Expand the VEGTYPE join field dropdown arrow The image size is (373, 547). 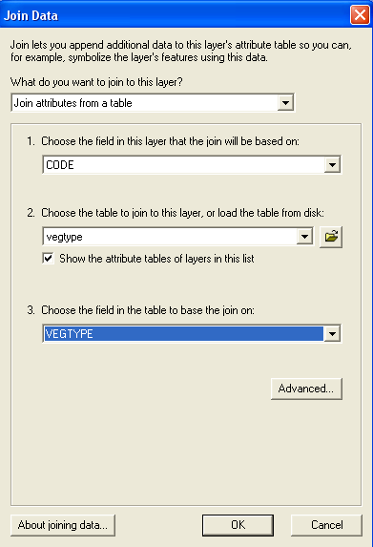(x=332, y=334)
